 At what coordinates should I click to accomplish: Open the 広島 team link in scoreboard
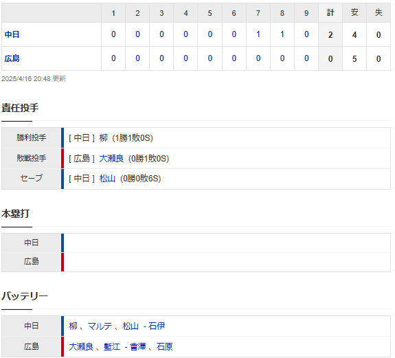[x=12, y=58]
